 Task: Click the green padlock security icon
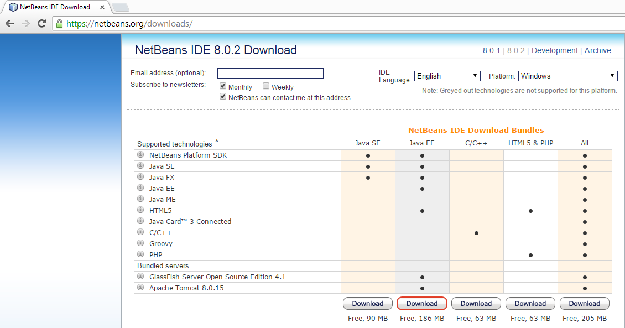click(x=59, y=24)
